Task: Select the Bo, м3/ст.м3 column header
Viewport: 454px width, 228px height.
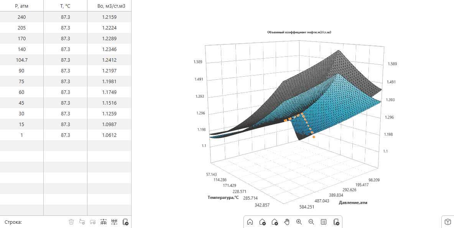Action: [109, 6]
